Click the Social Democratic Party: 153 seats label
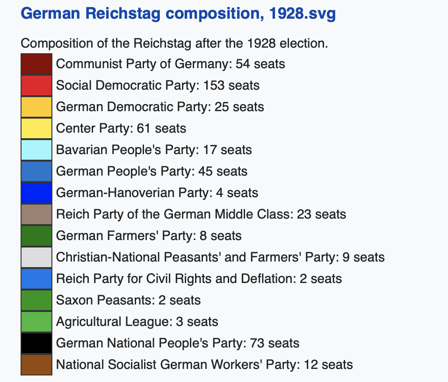 tap(158, 85)
